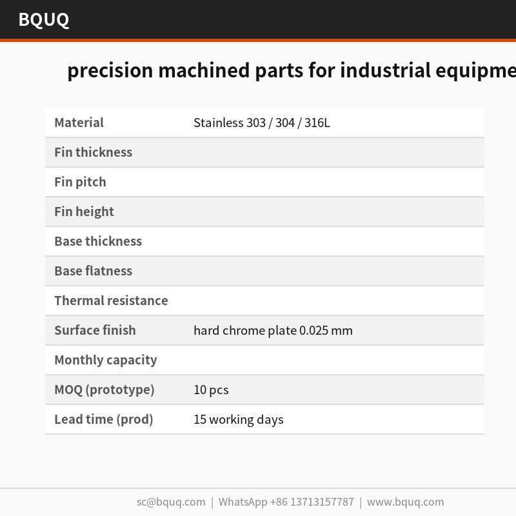Click the Thermal resistance row
The height and width of the screenshot is (516, 516).
point(264,301)
